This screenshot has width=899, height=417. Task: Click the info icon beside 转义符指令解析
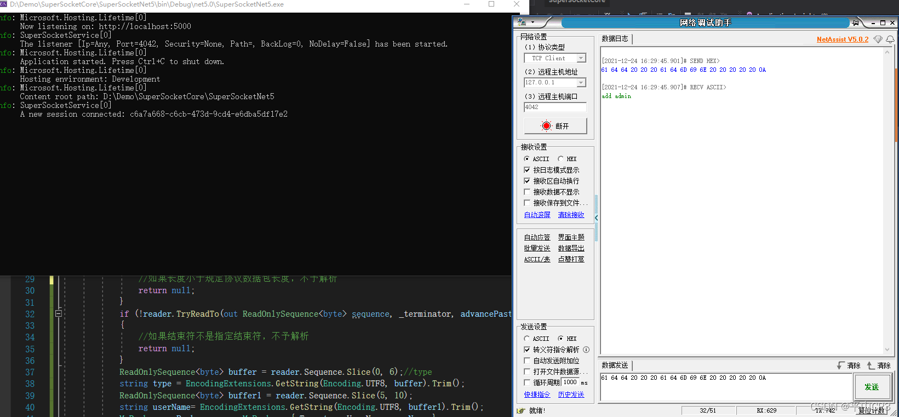tap(586, 350)
